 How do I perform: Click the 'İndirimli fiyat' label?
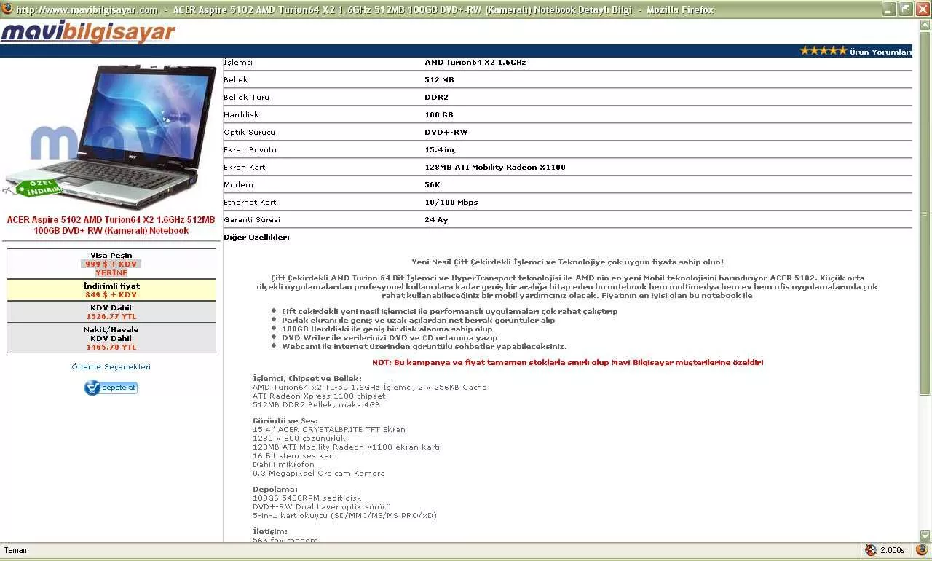[x=111, y=286]
